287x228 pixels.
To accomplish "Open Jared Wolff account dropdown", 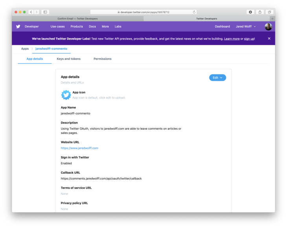I will tap(246, 27).
